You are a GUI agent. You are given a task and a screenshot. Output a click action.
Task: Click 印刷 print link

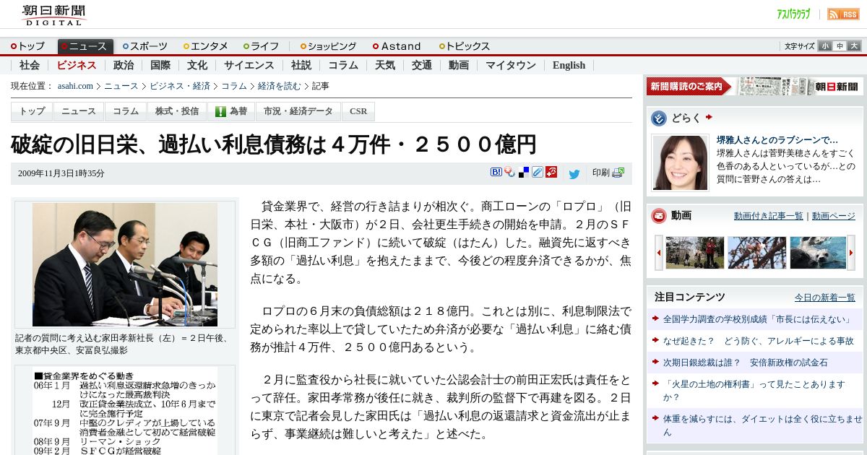(x=601, y=173)
